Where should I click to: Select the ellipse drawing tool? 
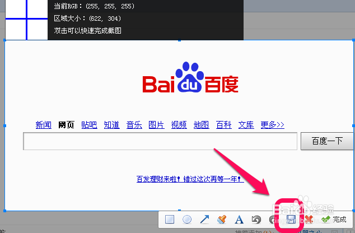(187, 219)
